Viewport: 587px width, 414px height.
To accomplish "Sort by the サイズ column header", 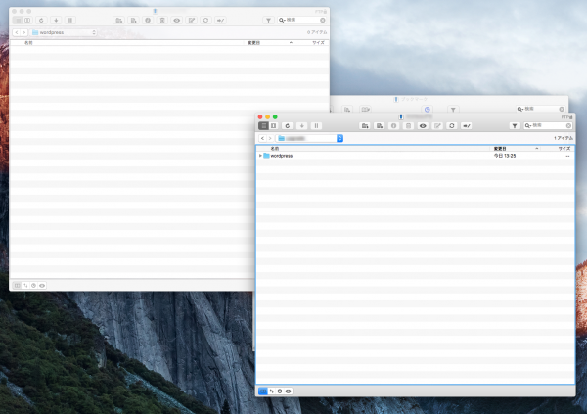I will click(x=564, y=149).
